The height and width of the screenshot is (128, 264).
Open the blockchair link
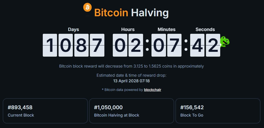[x=152, y=90]
